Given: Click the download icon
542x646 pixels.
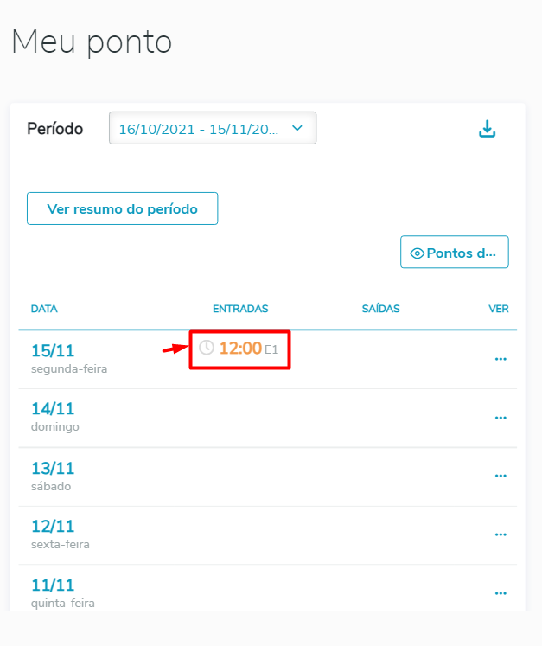Looking at the screenshot, I should (488, 129).
